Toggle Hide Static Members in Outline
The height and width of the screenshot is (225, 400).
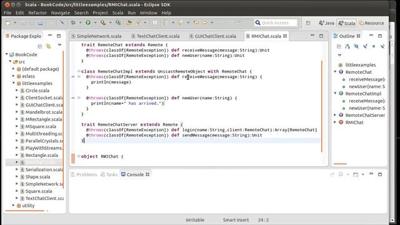coord(365,46)
